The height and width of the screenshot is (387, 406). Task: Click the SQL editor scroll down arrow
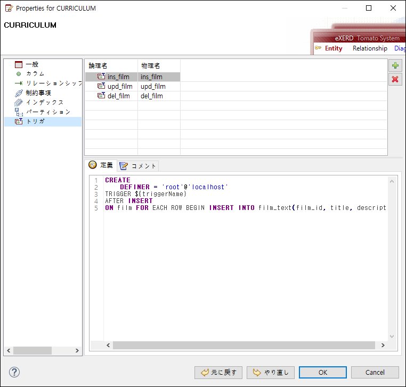(392, 336)
